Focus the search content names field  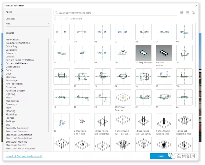coord(115,13)
